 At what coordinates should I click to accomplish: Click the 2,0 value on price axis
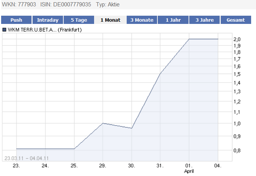[x=237, y=39]
